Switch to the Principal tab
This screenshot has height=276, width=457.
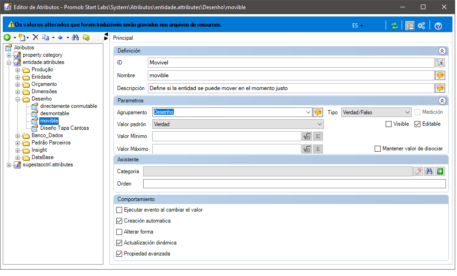click(123, 38)
